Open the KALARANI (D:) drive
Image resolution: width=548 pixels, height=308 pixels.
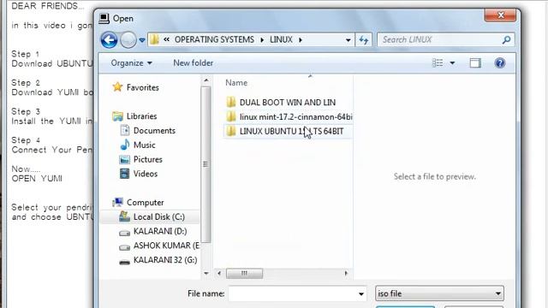pyautogui.click(x=160, y=231)
